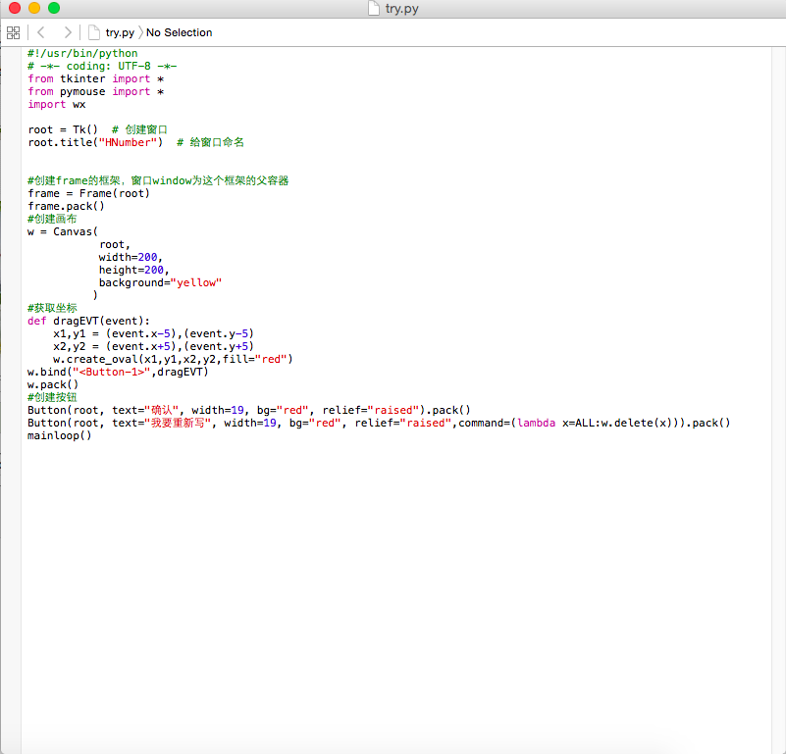Click the try.py title text
The image size is (786, 754).
click(x=402, y=8)
